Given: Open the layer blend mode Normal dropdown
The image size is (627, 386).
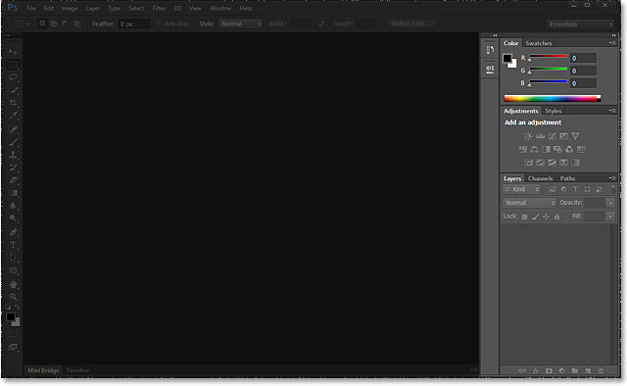Looking at the screenshot, I should pyautogui.click(x=529, y=203).
